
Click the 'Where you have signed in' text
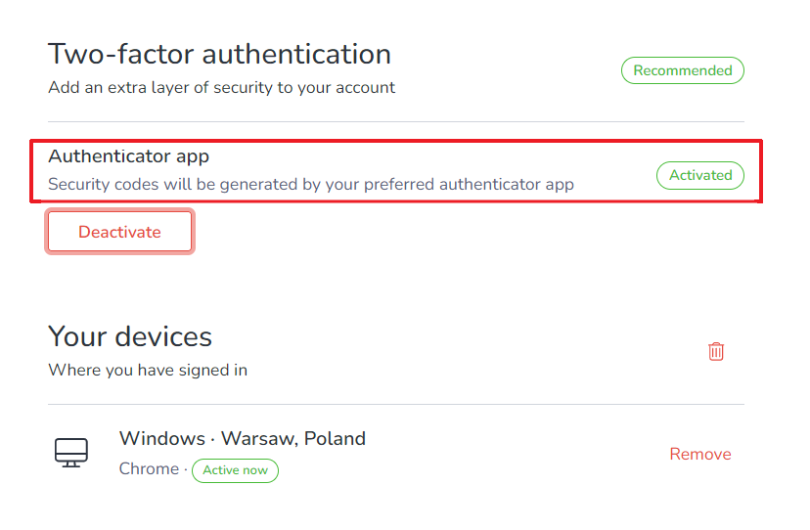pos(148,371)
